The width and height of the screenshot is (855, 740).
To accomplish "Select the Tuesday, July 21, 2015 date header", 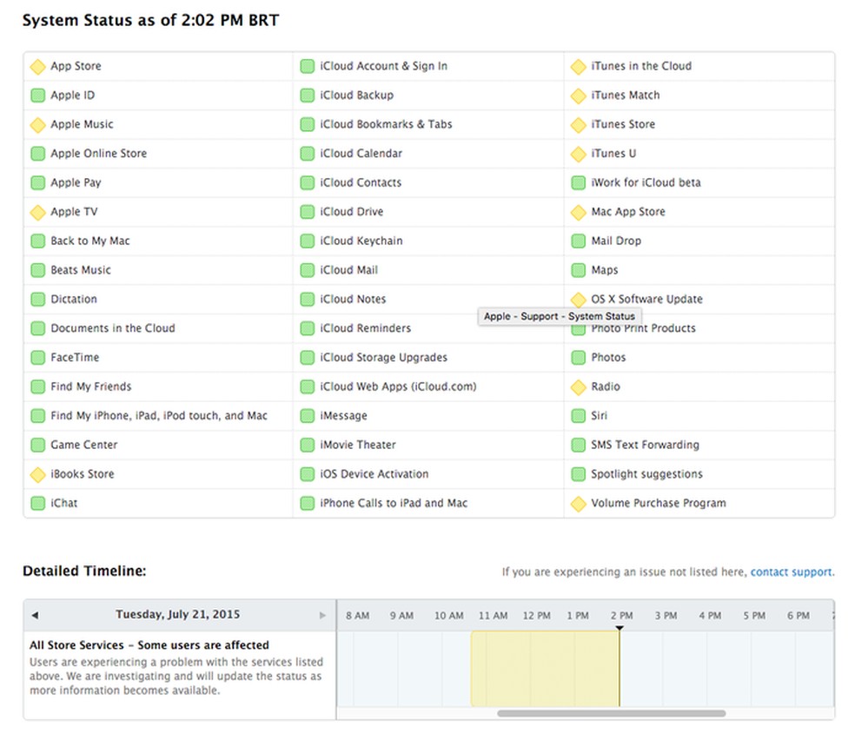I will [178, 614].
